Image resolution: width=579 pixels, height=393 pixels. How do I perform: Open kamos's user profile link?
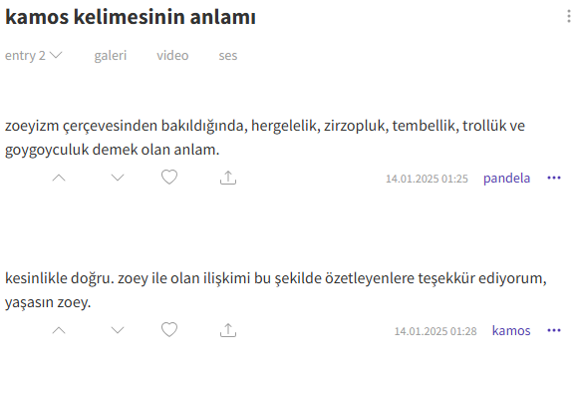click(x=511, y=330)
